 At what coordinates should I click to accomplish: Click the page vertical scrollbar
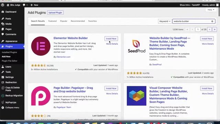[219, 12]
